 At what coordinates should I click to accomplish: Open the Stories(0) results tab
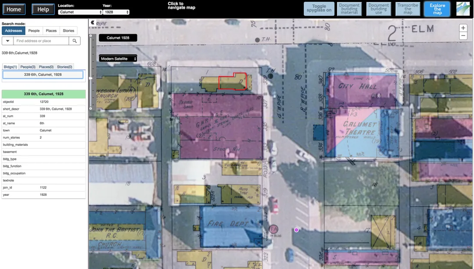65,67
